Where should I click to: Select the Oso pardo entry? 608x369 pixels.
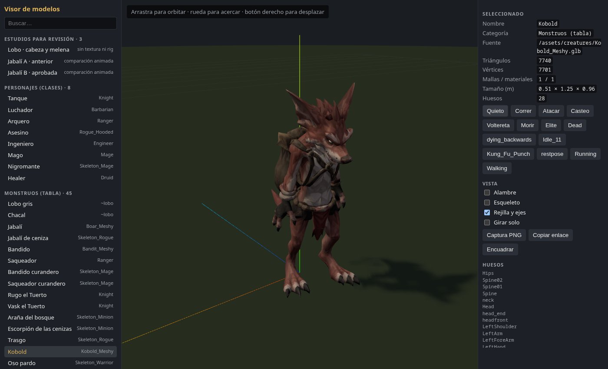click(60, 363)
